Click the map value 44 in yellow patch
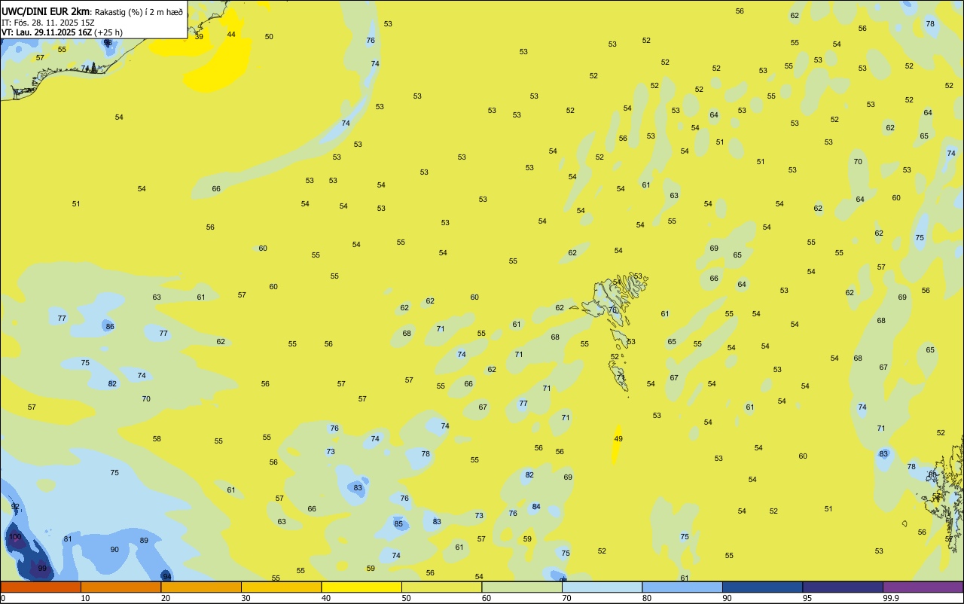Screen dimensions: 964x604 (231, 35)
